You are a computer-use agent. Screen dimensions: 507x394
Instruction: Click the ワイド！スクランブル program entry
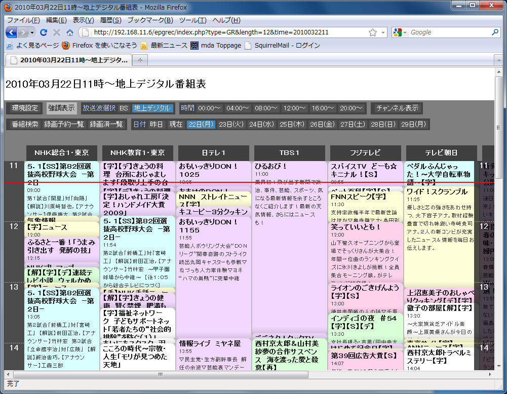tap(440, 237)
